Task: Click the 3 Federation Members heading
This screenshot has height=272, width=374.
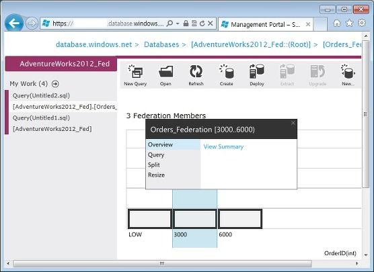Action: tap(166, 116)
